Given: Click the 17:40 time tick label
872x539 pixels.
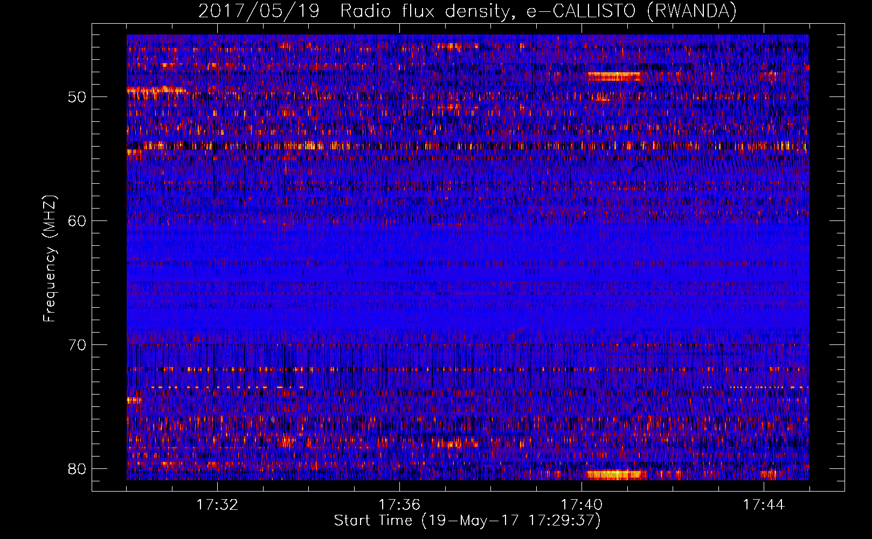Looking at the screenshot, I should [x=582, y=505].
